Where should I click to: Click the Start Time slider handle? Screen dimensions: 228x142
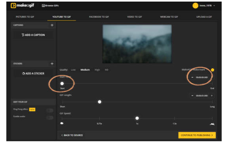[x=62, y=84]
